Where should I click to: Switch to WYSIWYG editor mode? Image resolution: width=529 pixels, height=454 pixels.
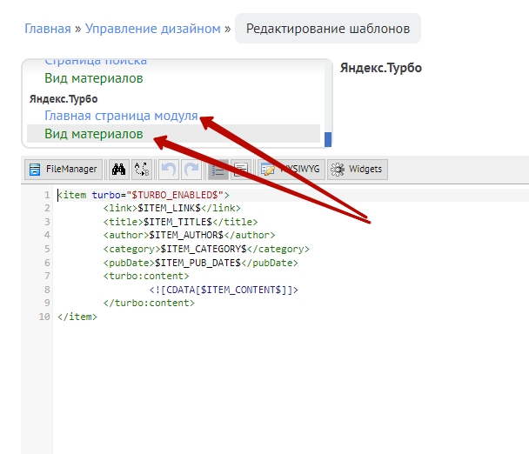[x=291, y=170]
